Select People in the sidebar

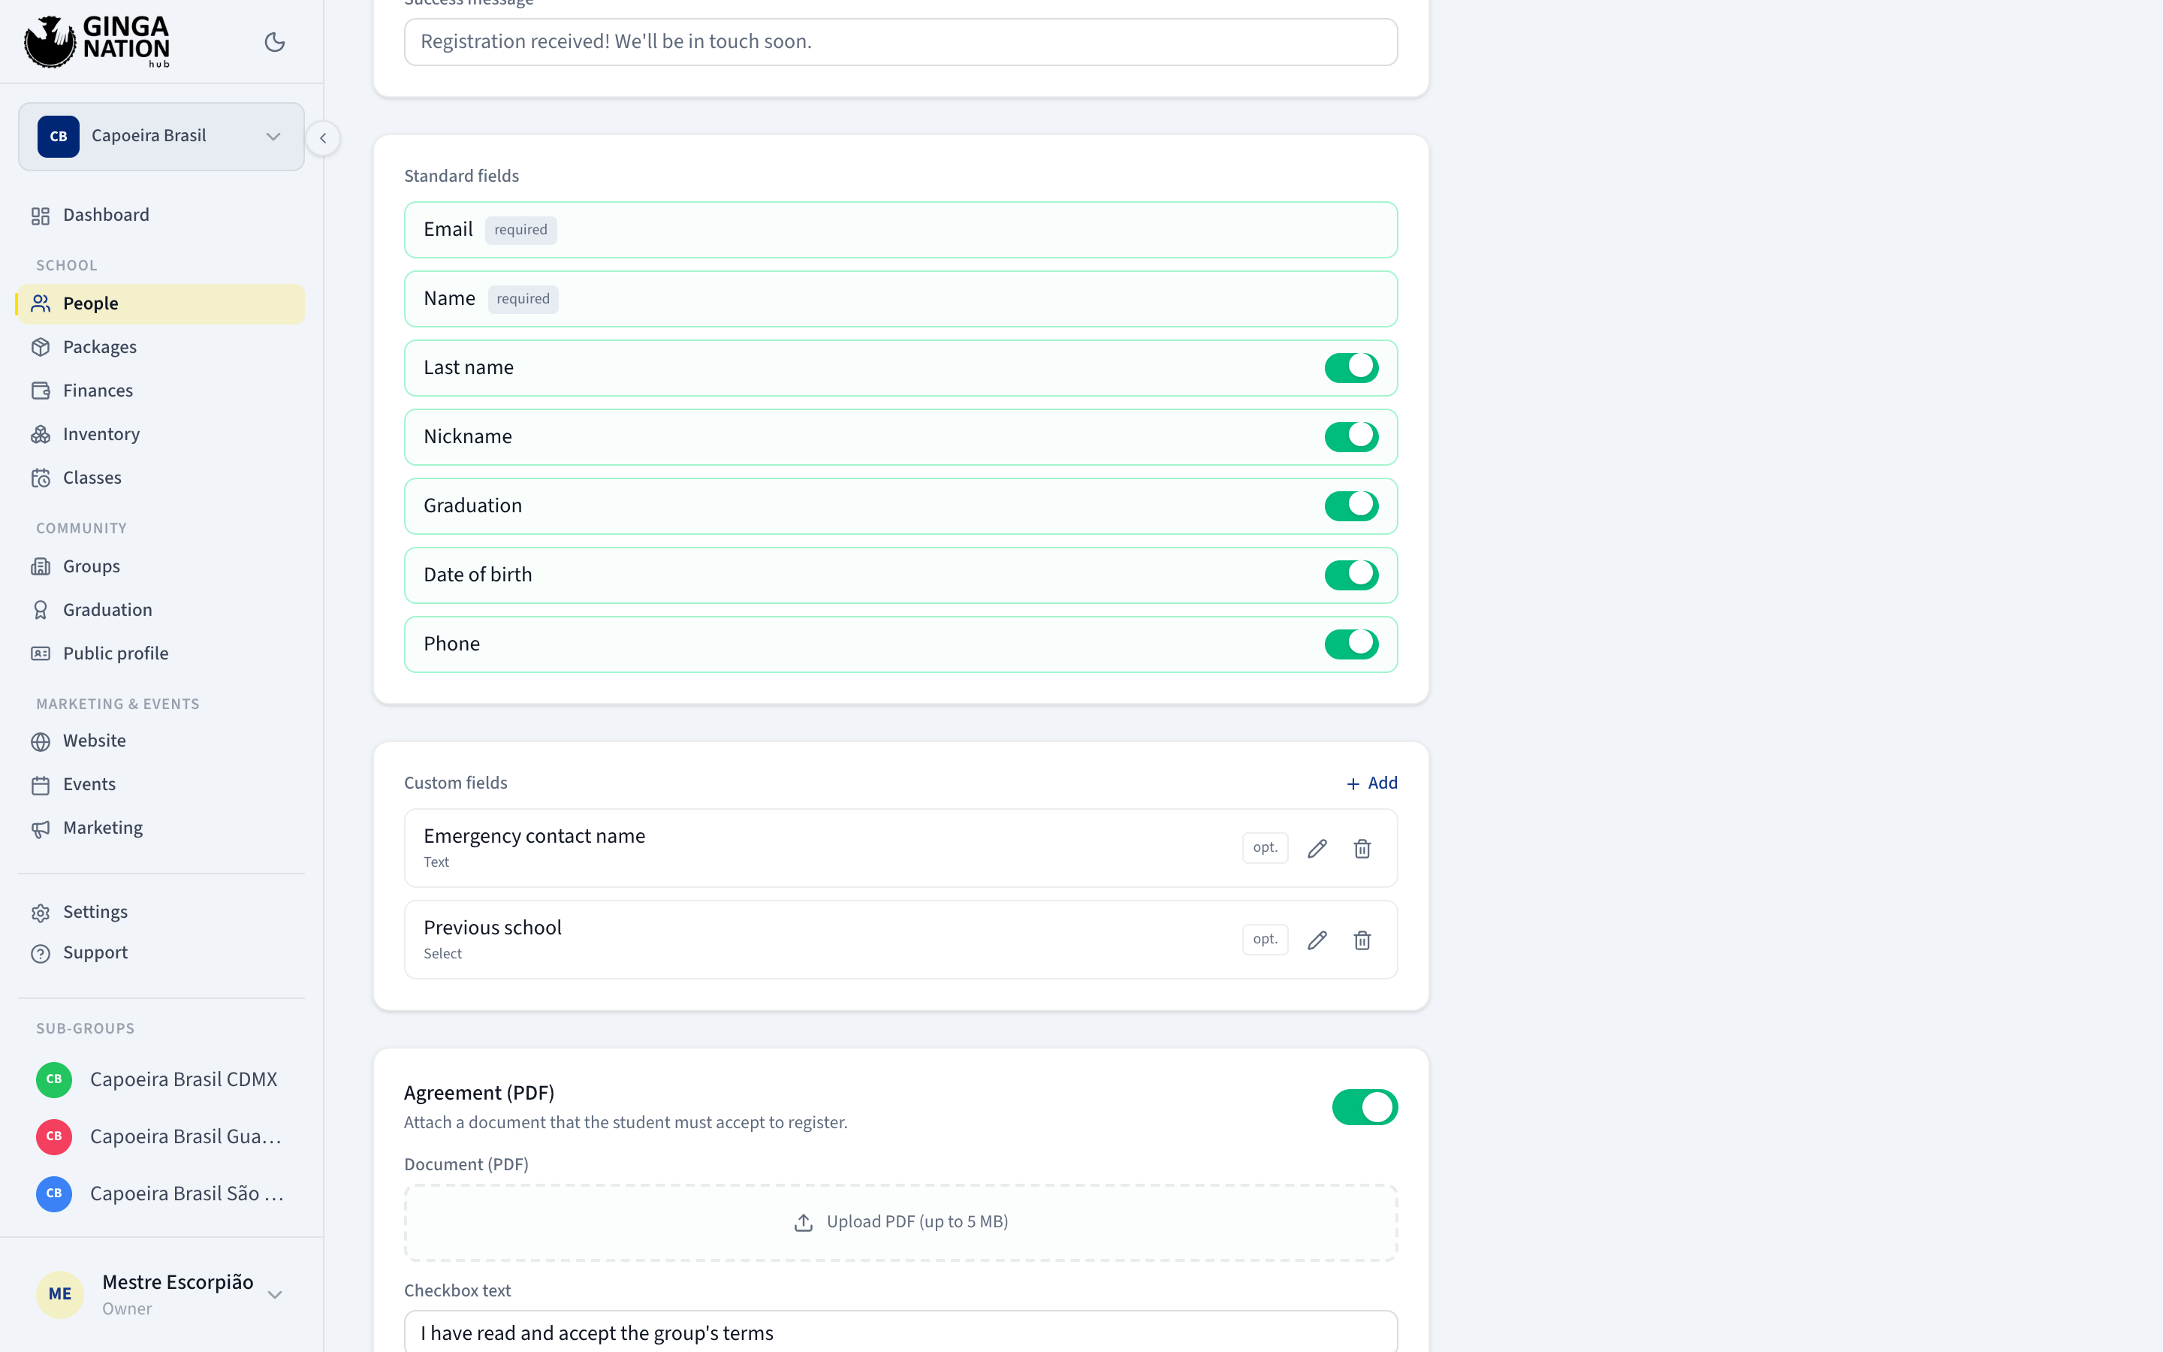point(161,304)
